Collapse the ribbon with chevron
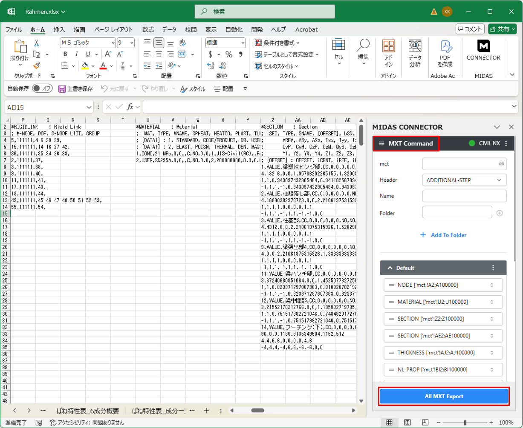The width and height of the screenshot is (523, 428). click(x=512, y=74)
